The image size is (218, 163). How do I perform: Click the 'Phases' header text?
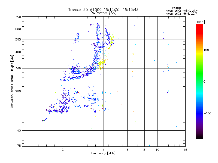coord(176,8)
